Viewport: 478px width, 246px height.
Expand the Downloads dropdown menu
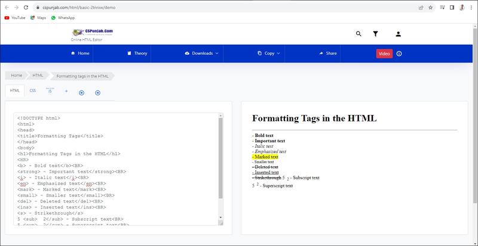202,54
